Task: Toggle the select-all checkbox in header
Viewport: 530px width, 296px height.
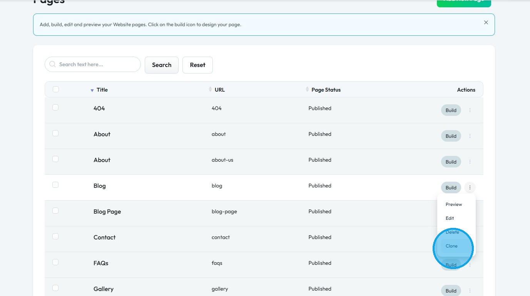Action: click(x=56, y=89)
